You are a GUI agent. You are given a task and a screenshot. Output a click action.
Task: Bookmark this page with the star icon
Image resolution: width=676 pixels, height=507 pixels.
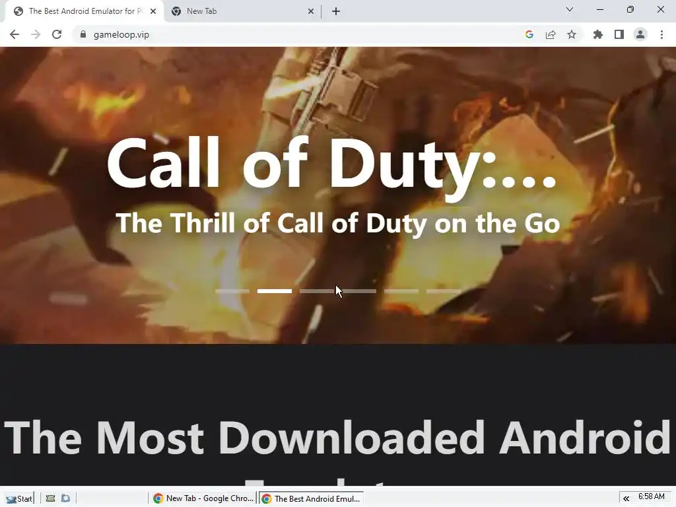point(572,34)
